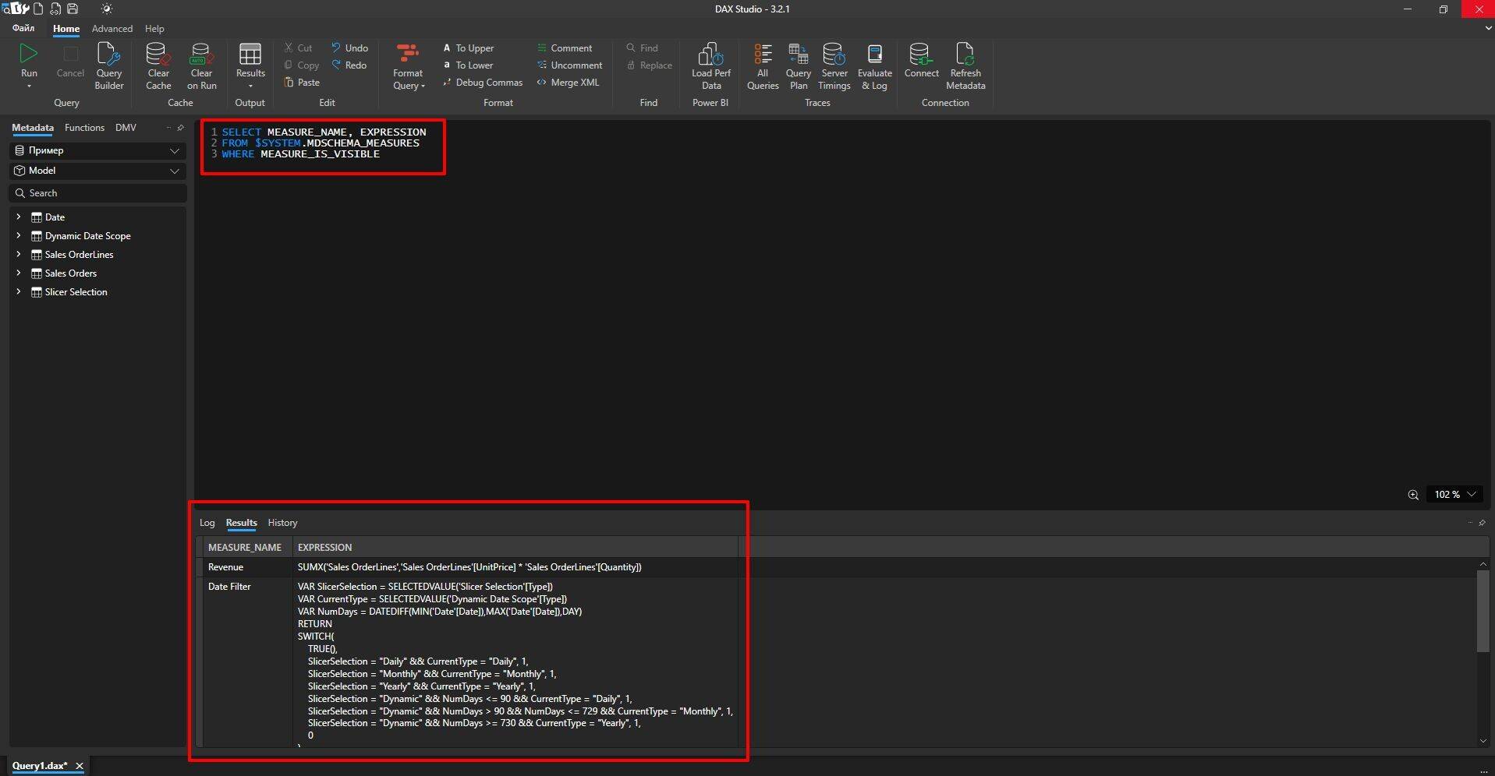Select the DMV pane tab
Screen dimensions: 1495x776
[126, 128]
